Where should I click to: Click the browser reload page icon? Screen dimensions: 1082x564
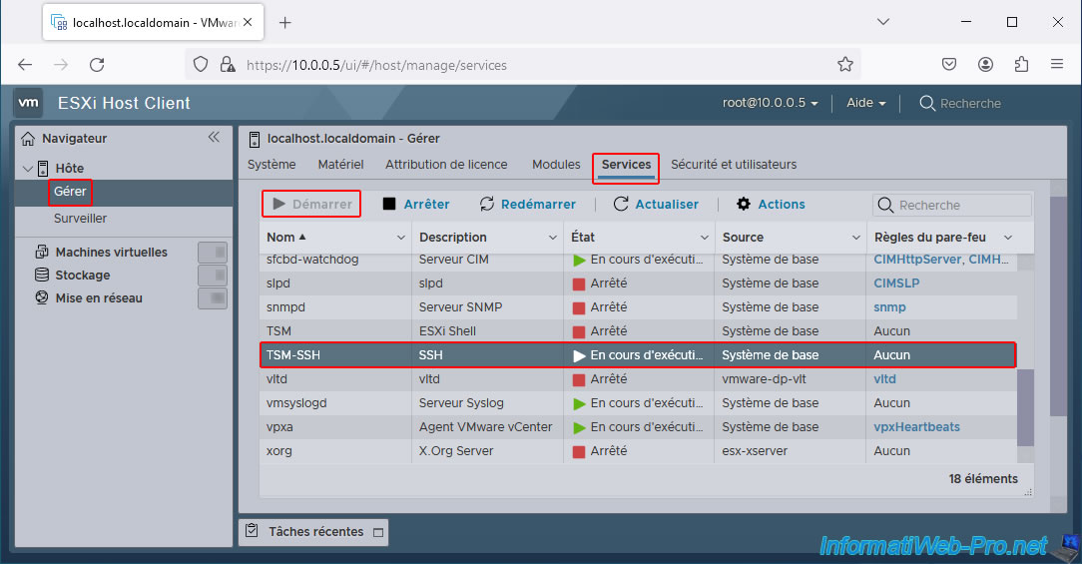[97, 65]
